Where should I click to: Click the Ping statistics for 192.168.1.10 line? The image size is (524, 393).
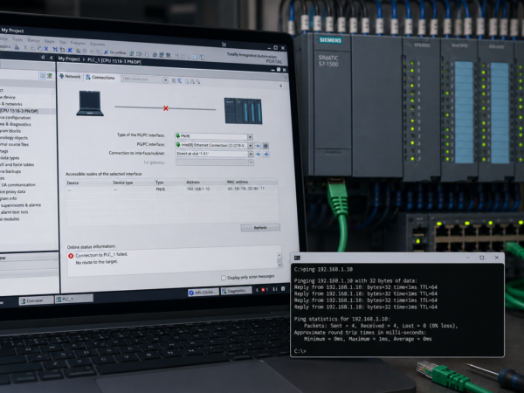(x=341, y=319)
